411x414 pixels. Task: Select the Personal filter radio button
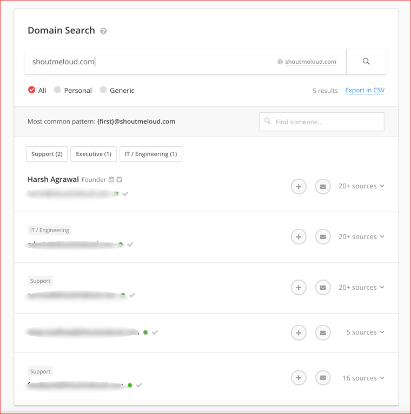(x=57, y=90)
